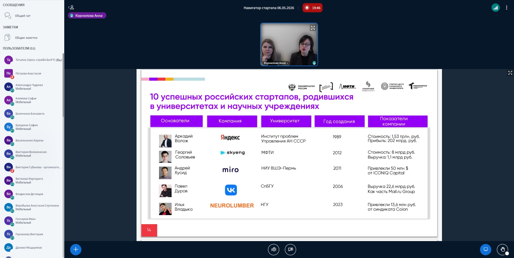The width and height of the screenshot is (514, 258).
Task: Click talking indicator Корнилова Анна
Action: coord(87,16)
